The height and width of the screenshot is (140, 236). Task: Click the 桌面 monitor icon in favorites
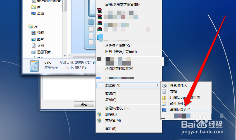[34, 13]
